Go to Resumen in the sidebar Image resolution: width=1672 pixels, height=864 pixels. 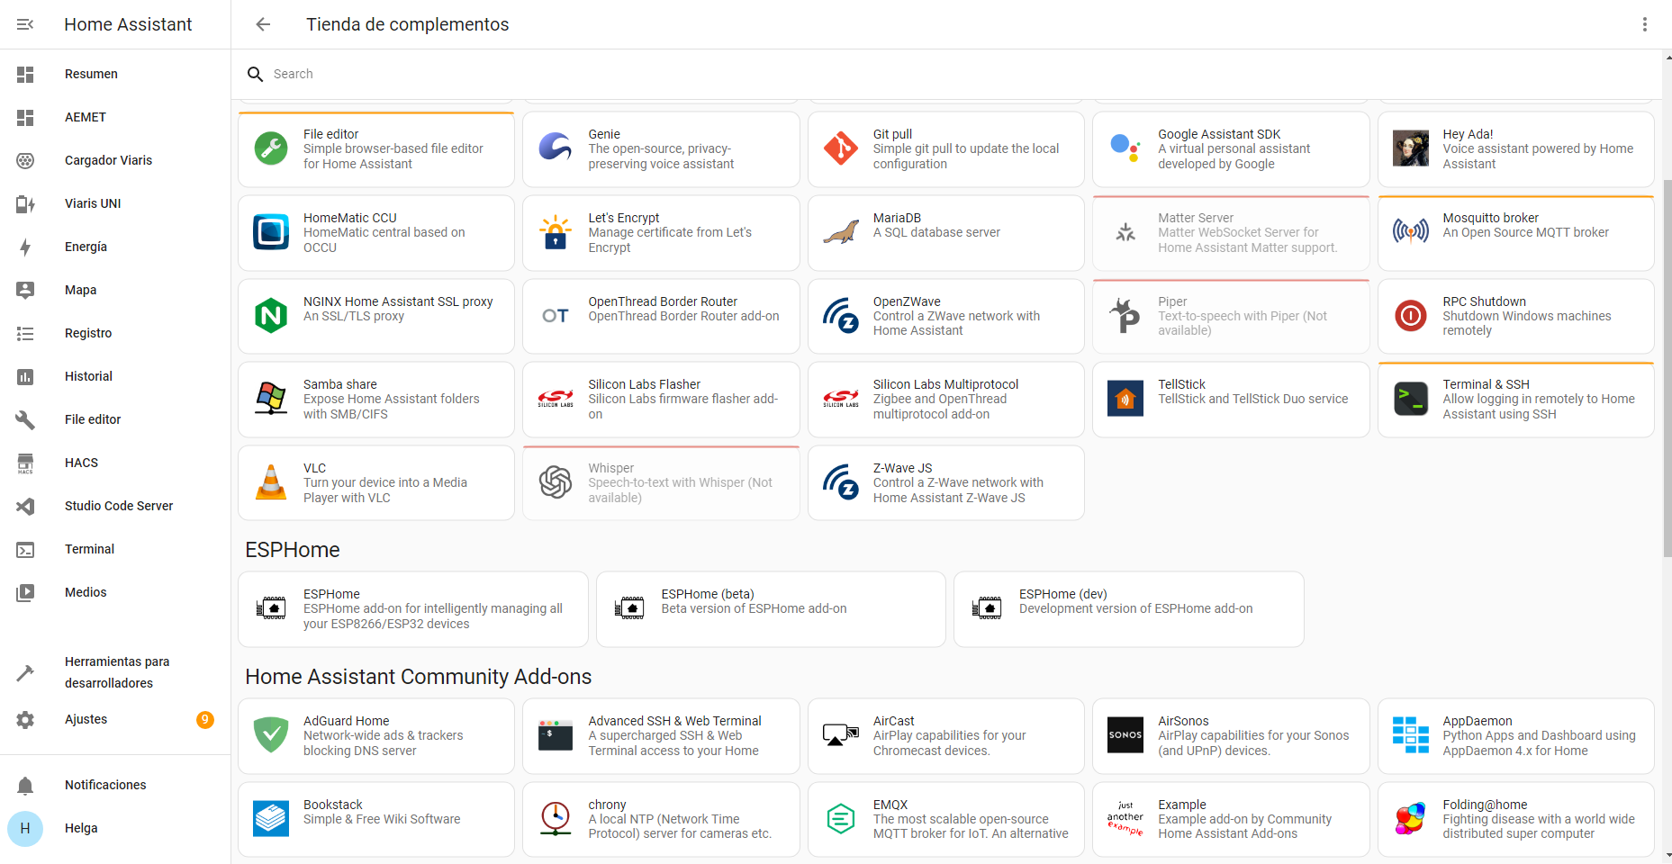[x=115, y=74]
